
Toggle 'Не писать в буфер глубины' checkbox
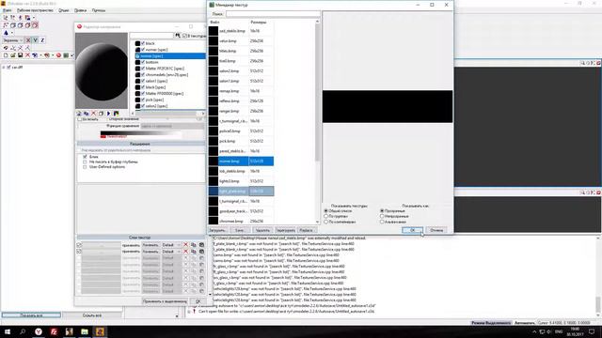point(85,161)
